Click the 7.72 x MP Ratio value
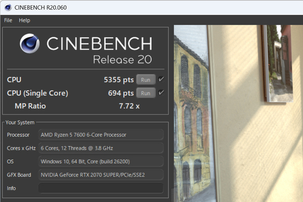Image resolution: width=303 pixels, height=202 pixels. tap(129, 106)
